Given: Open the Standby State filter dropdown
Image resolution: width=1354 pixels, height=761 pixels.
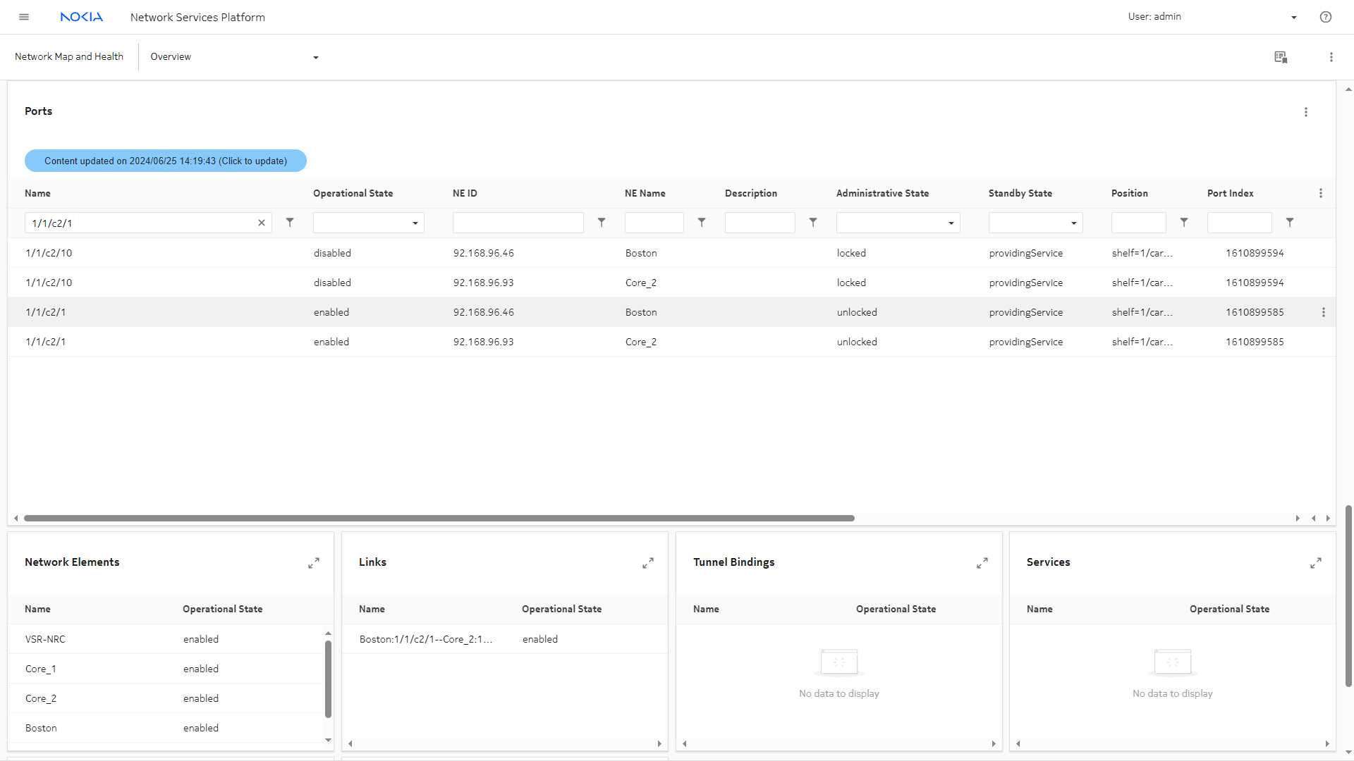Looking at the screenshot, I should [1035, 223].
